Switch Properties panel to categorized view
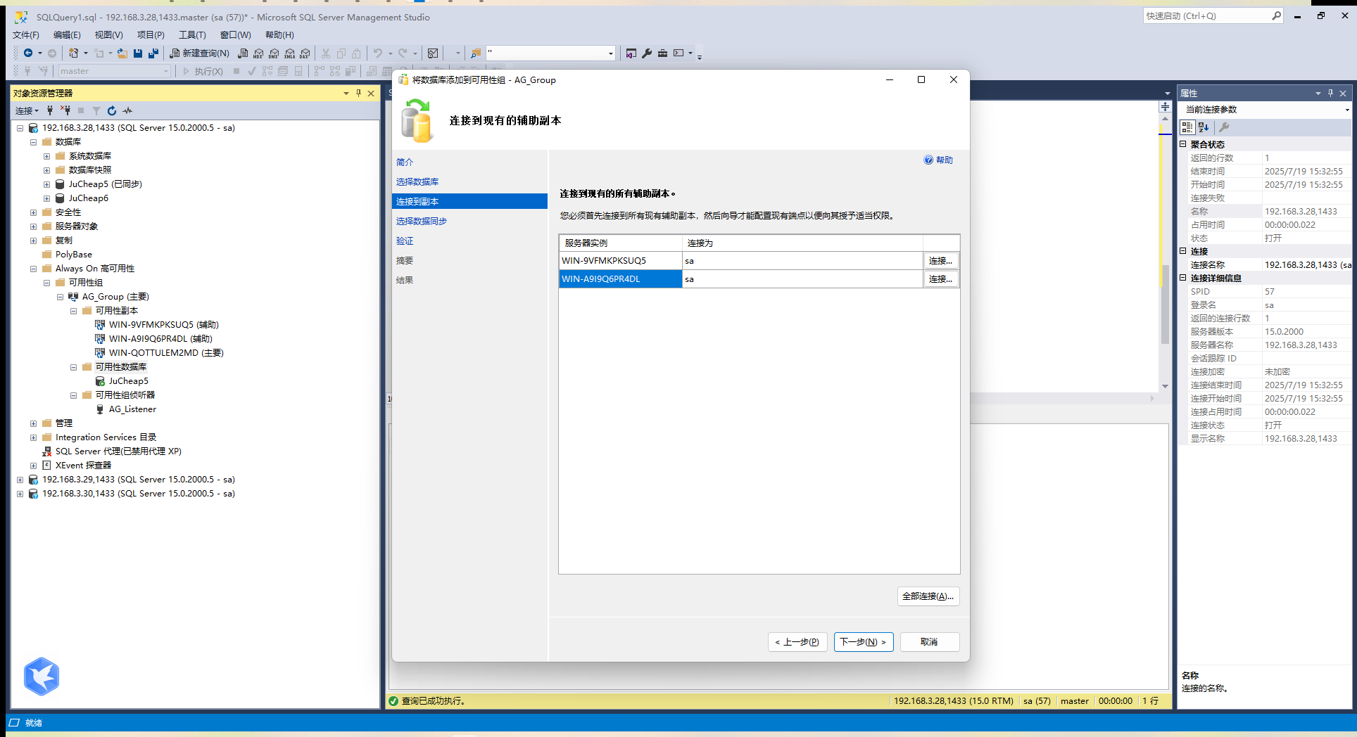This screenshot has width=1357, height=737. (1187, 127)
